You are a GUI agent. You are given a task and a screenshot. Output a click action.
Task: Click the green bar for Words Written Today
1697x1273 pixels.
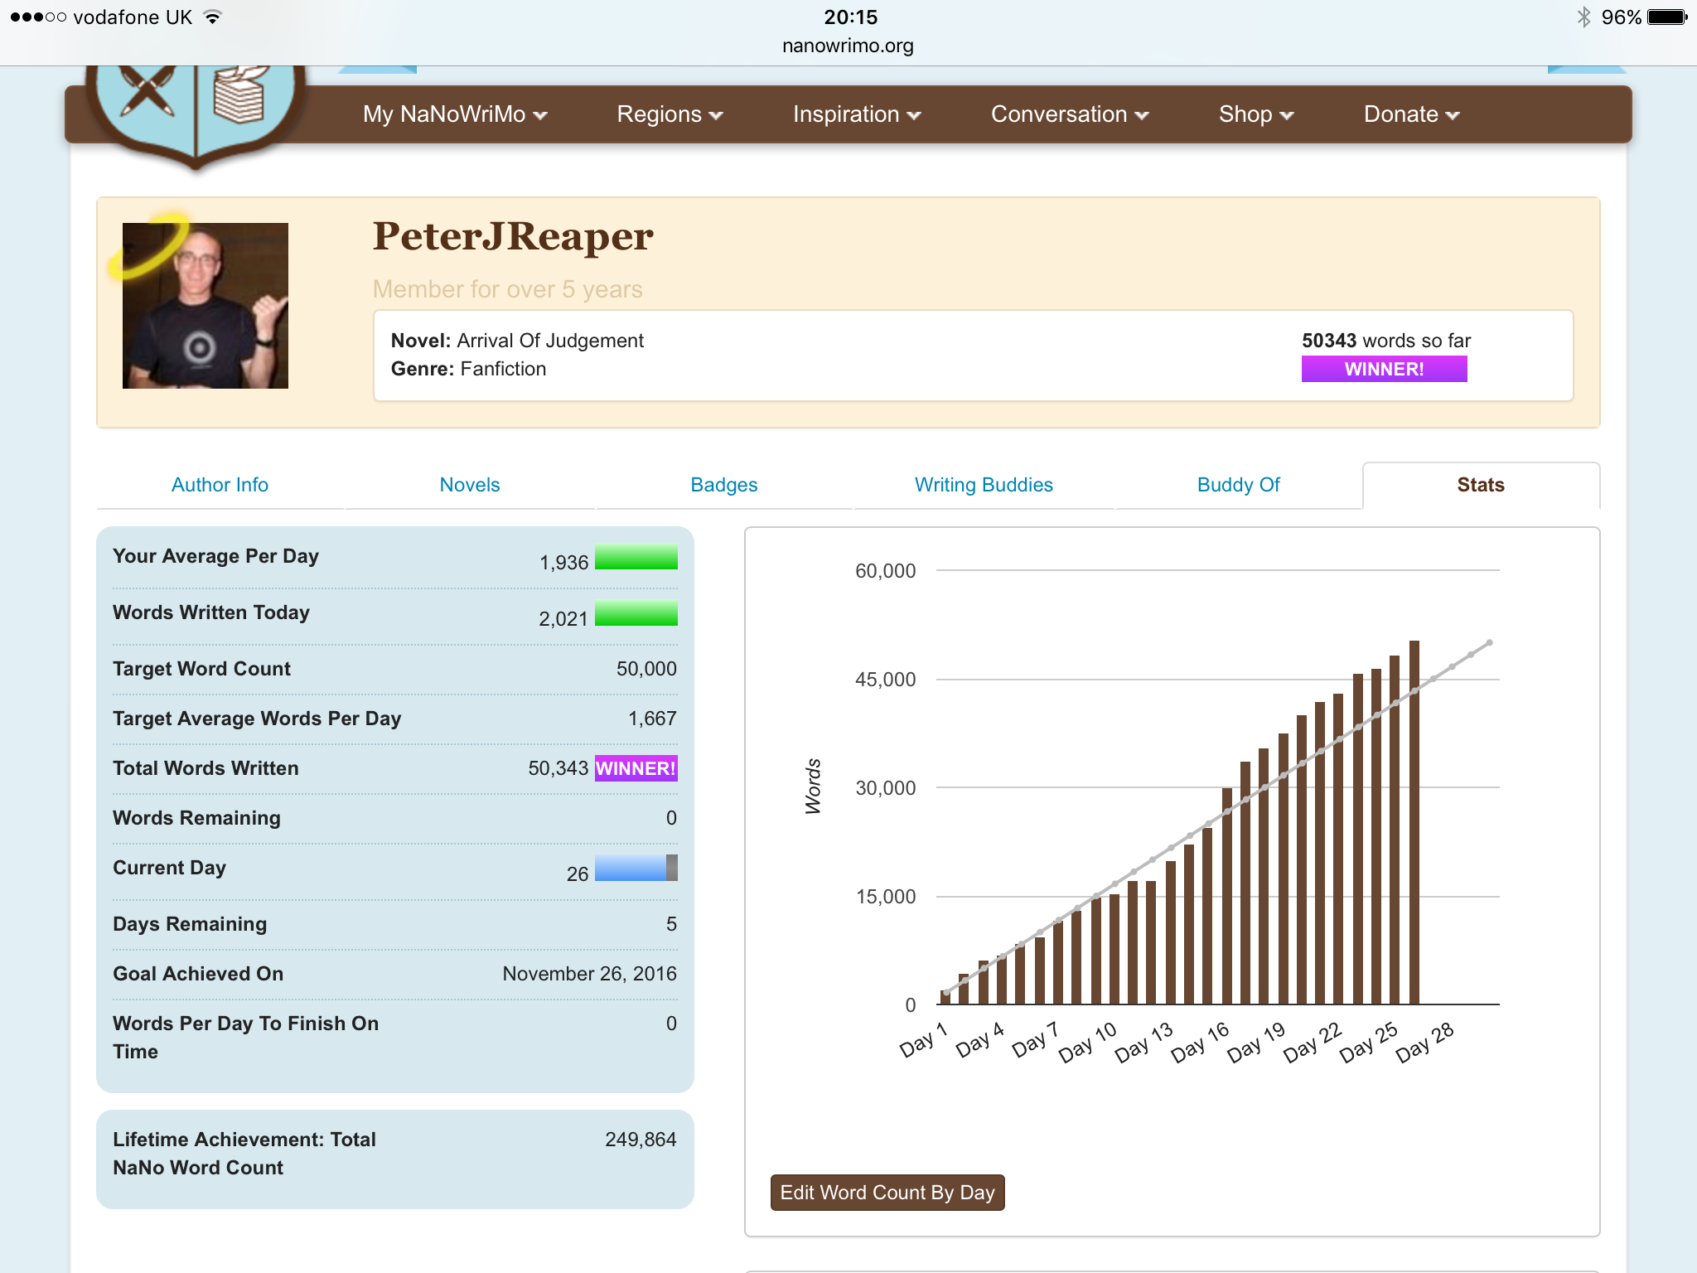point(636,614)
